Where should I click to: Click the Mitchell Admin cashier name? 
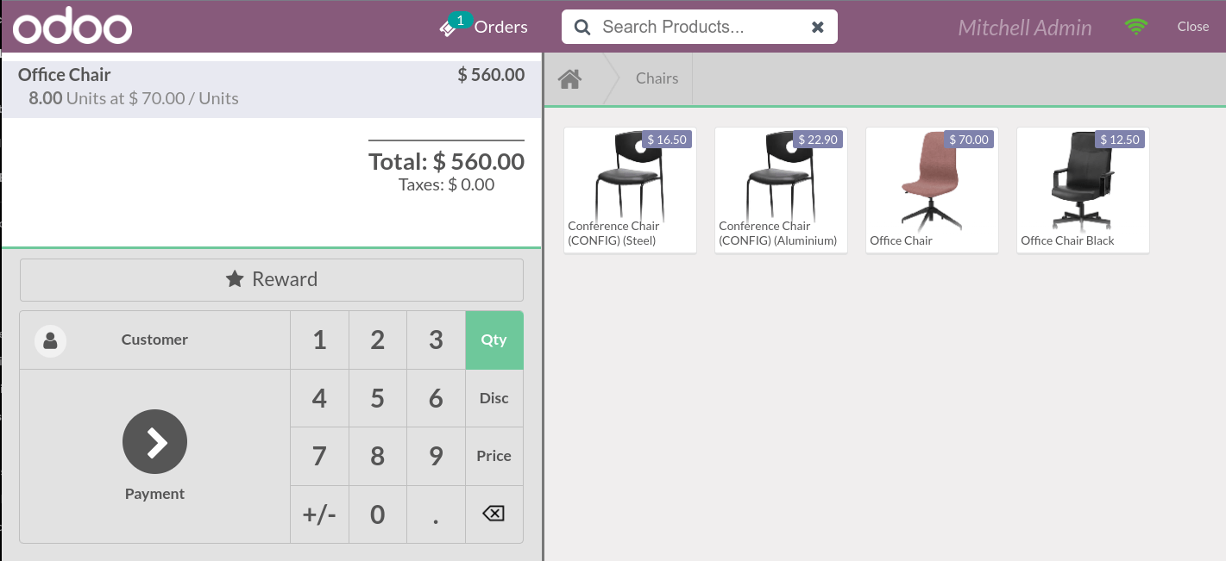1024,28
